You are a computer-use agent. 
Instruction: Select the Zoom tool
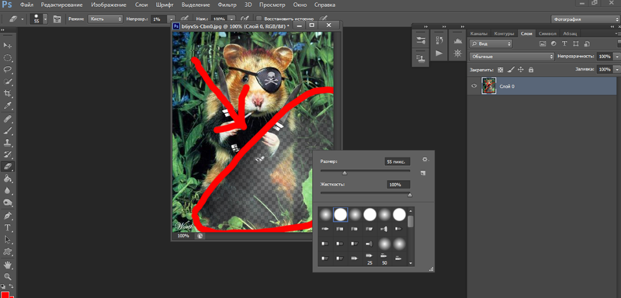point(8,276)
